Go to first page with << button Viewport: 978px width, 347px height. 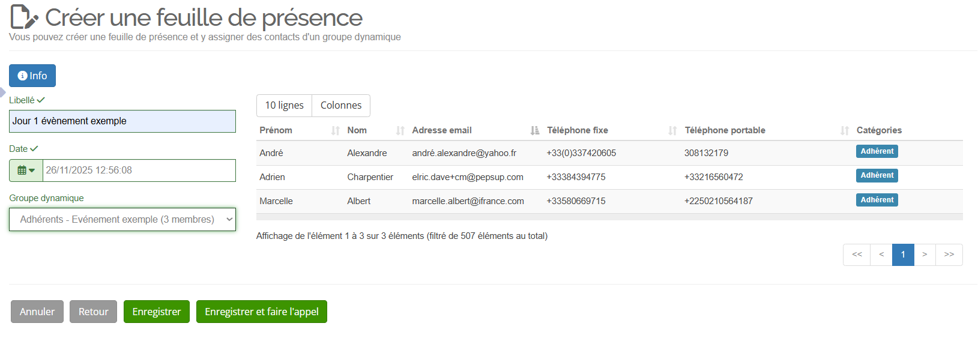click(x=857, y=255)
